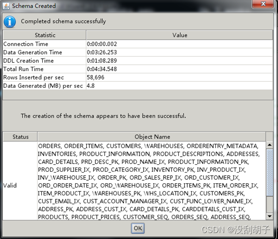Select the DDL Creation Time label

[29, 61]
